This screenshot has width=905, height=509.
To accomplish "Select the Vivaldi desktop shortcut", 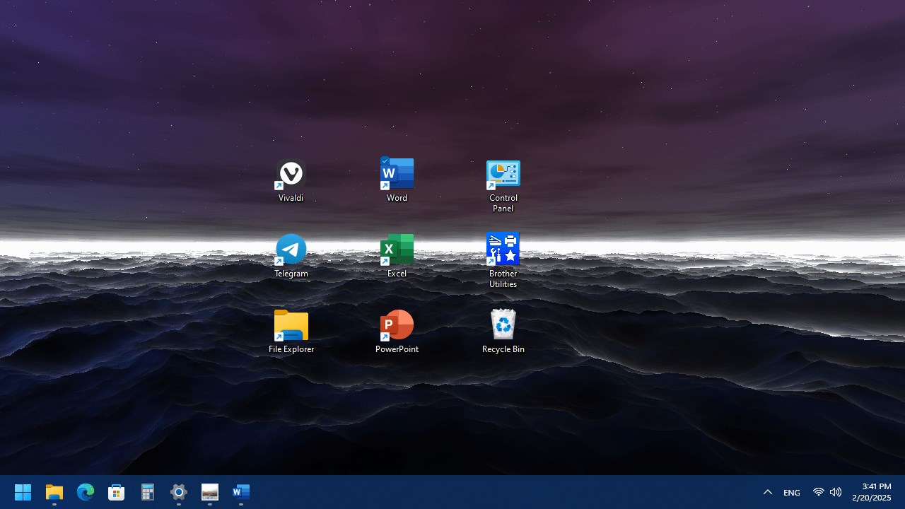I will click(x=291, y=180).
